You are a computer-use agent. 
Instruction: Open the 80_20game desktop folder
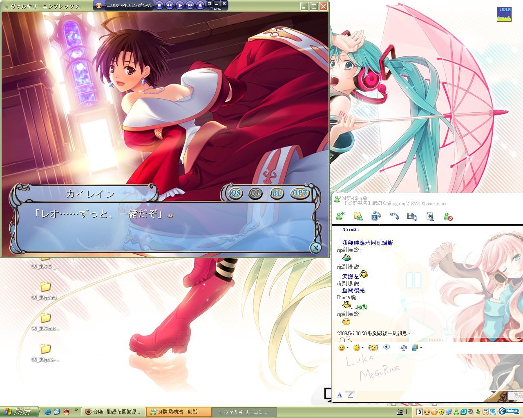(x=45, y=352)
